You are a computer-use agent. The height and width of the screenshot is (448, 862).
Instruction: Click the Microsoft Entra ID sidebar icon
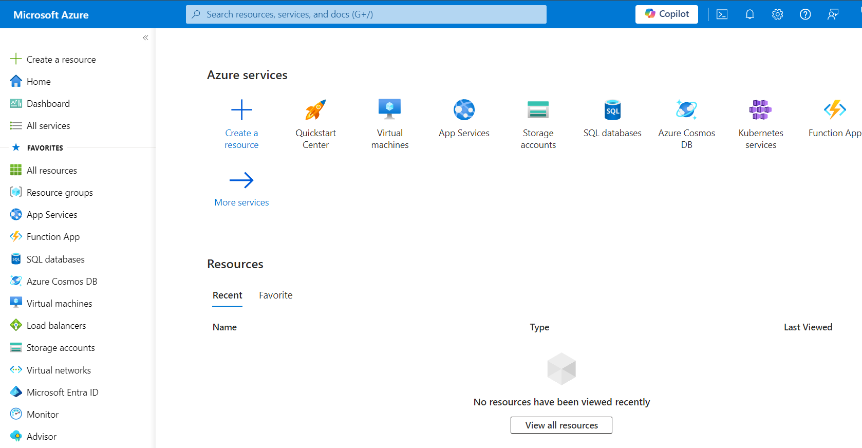pos(16,392)
